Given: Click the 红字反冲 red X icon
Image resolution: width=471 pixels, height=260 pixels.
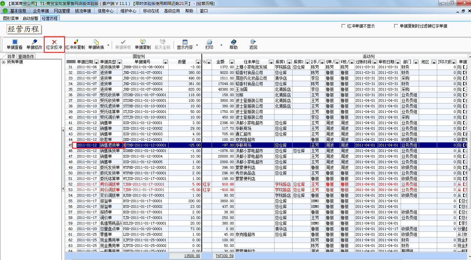Looking at the screenshot, I should (54, 42).
